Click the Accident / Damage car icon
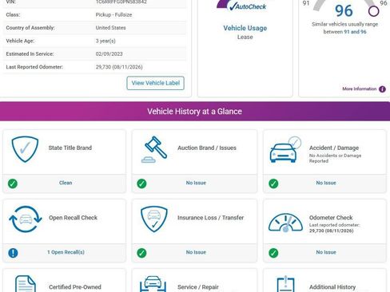Image resolution: width=390 pixels, height=292 pixels. pos(285,150)
